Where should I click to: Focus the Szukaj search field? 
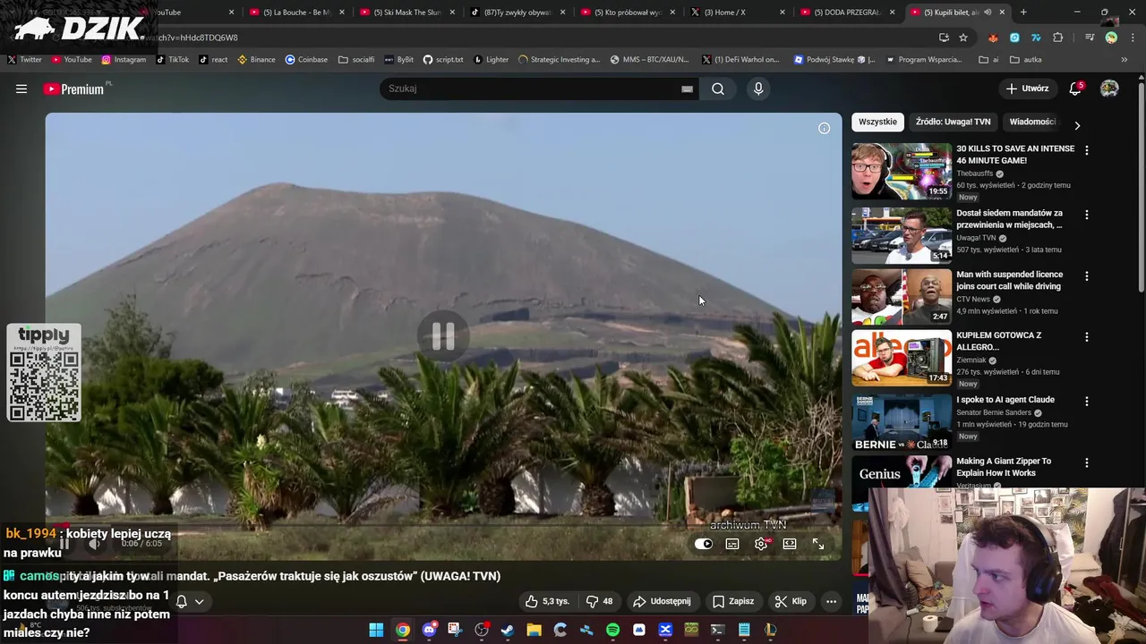[x=533, y=89]
